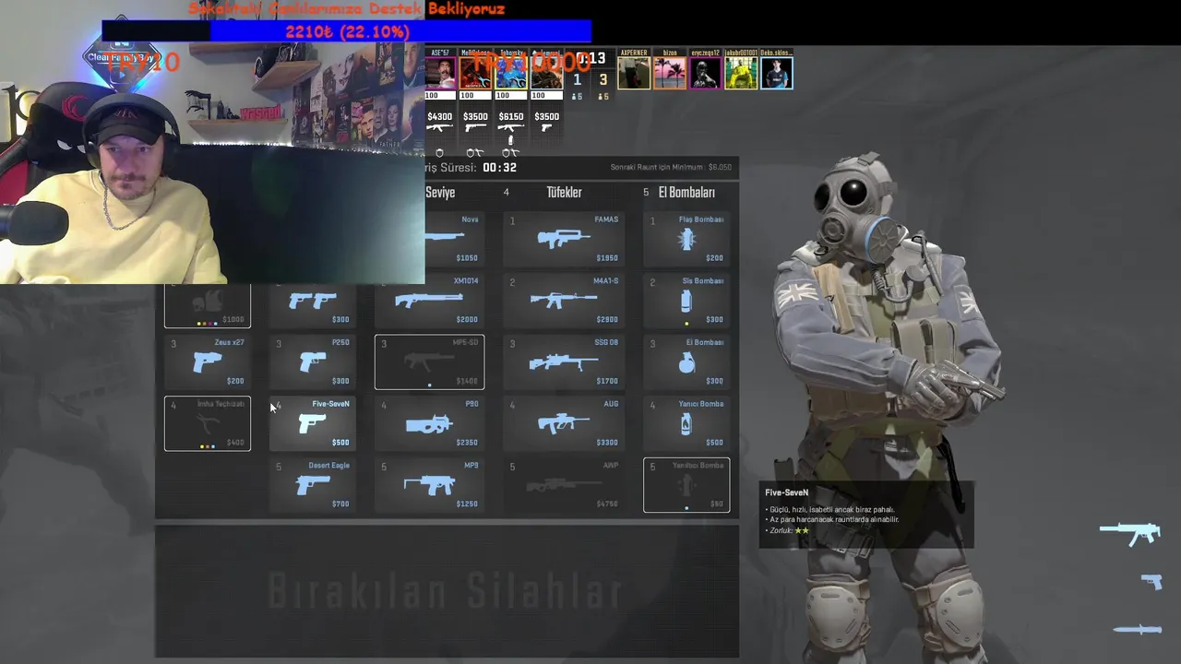
Task: Click the pistol icon in loadout sidebar
Action: click(1151, 581)
